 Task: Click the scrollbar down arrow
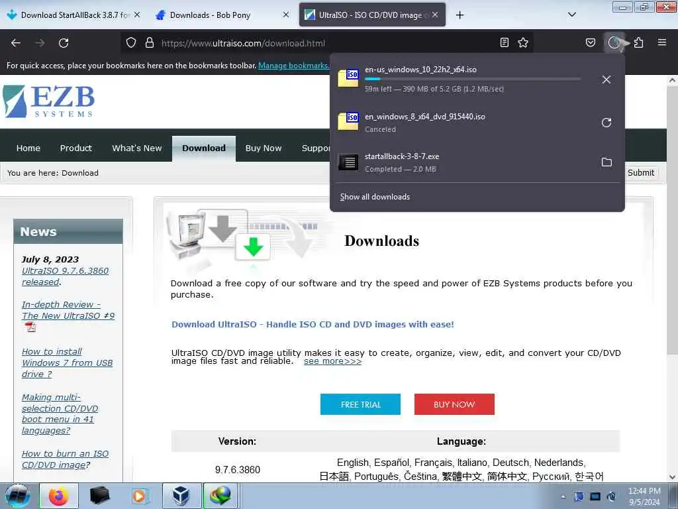pos(672,477)
